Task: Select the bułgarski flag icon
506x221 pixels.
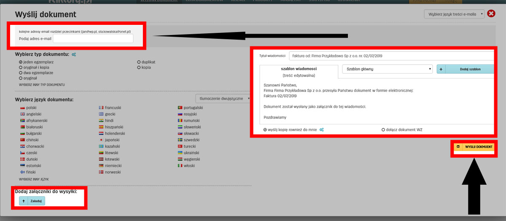Action: click(22, 133)
